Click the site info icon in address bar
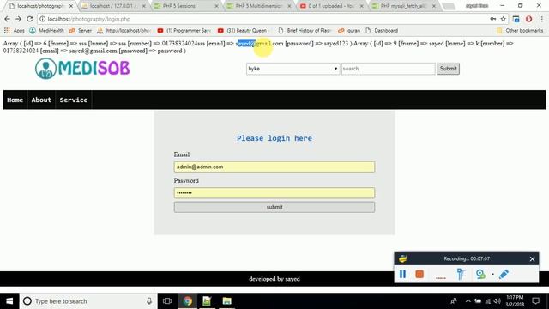 click(42, 19)
